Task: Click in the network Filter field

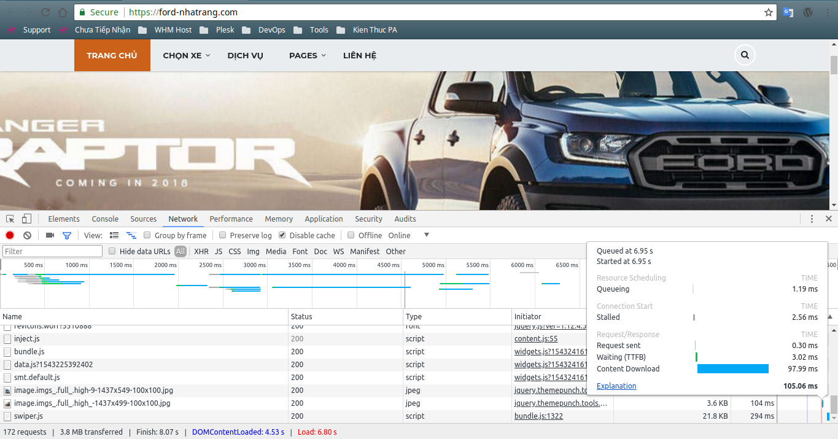Action: coord(53,251)
